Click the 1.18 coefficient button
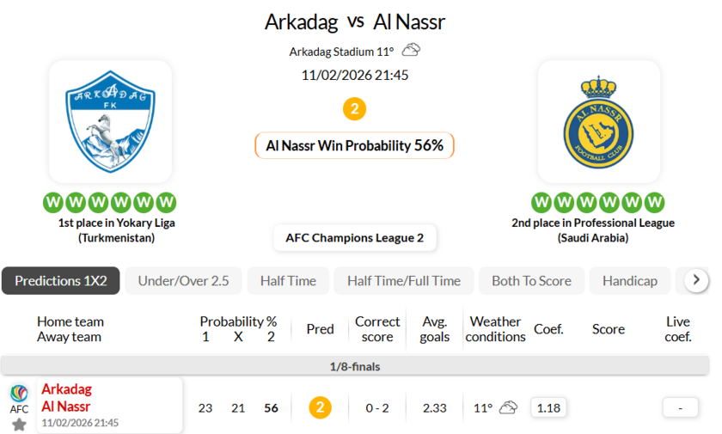The height and width of the screenshot is (434, 722). click(x=548, y=407)
